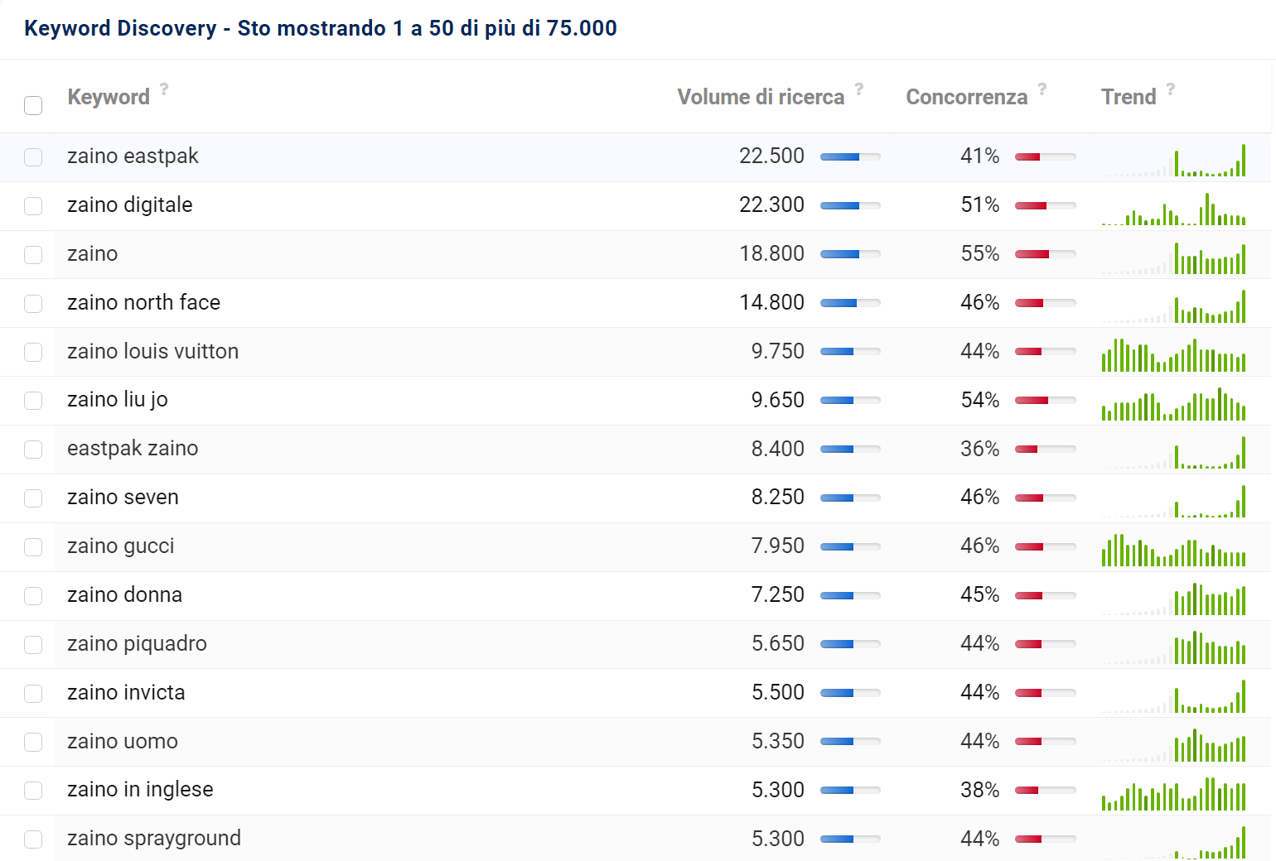
Task: Open keyword zaino sprayground
Action: (x=154, y=839)
